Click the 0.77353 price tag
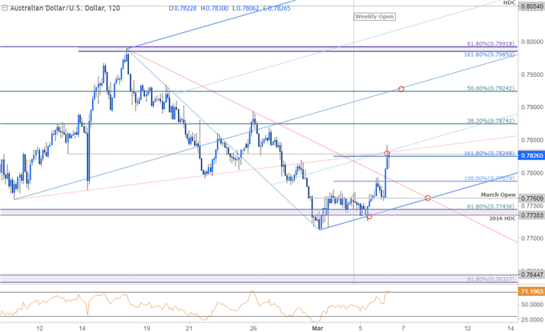Image resolution: width=545 pixels, height=332 pixels. [531, 216]
